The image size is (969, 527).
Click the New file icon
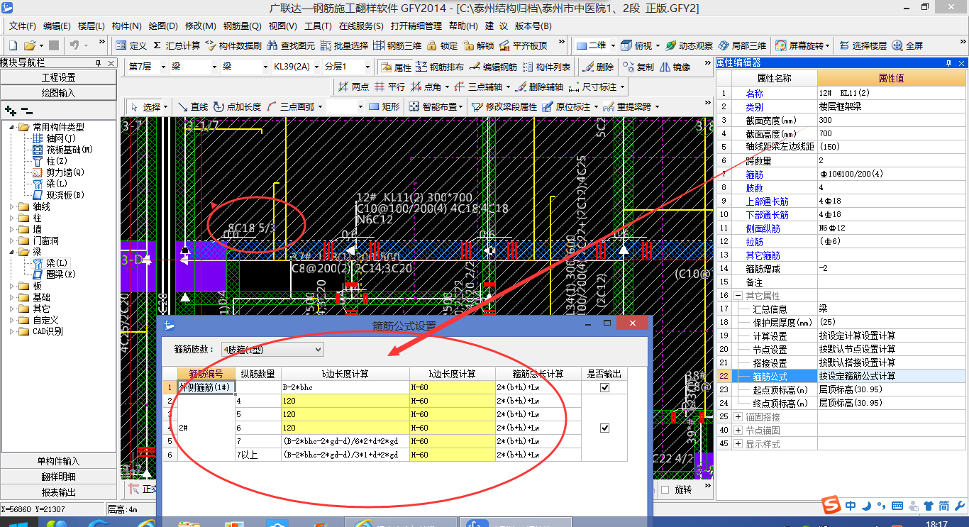point(13,45)
